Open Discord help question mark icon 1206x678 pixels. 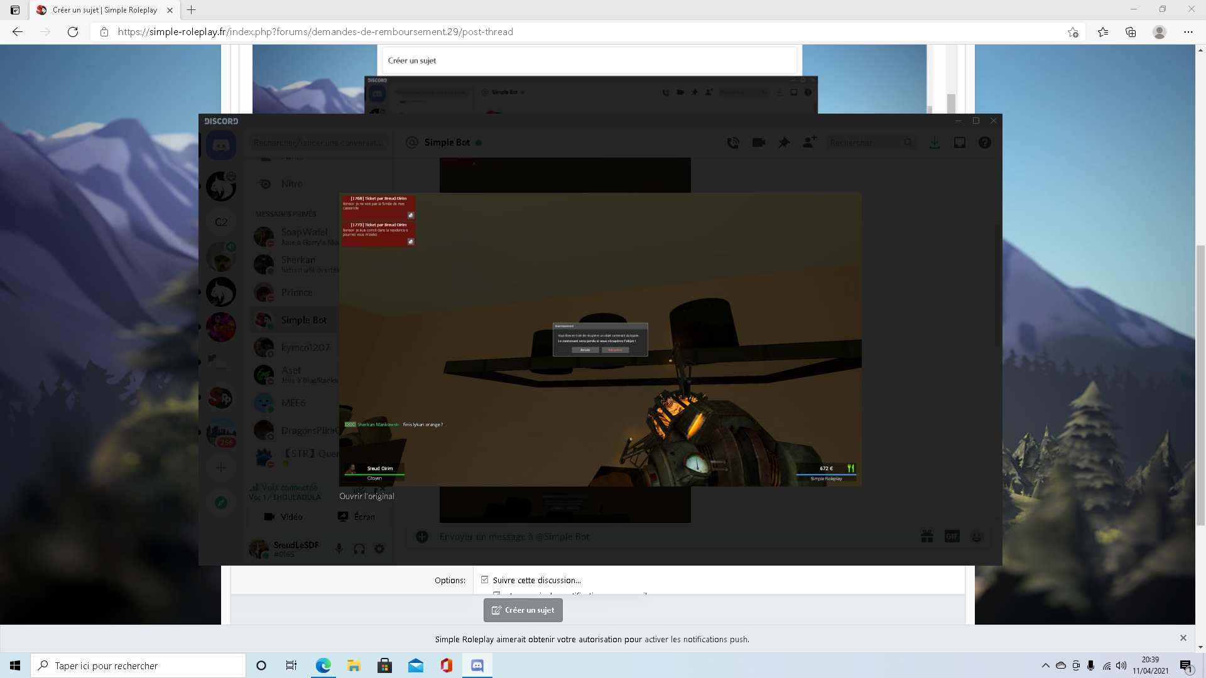(984, 143)
